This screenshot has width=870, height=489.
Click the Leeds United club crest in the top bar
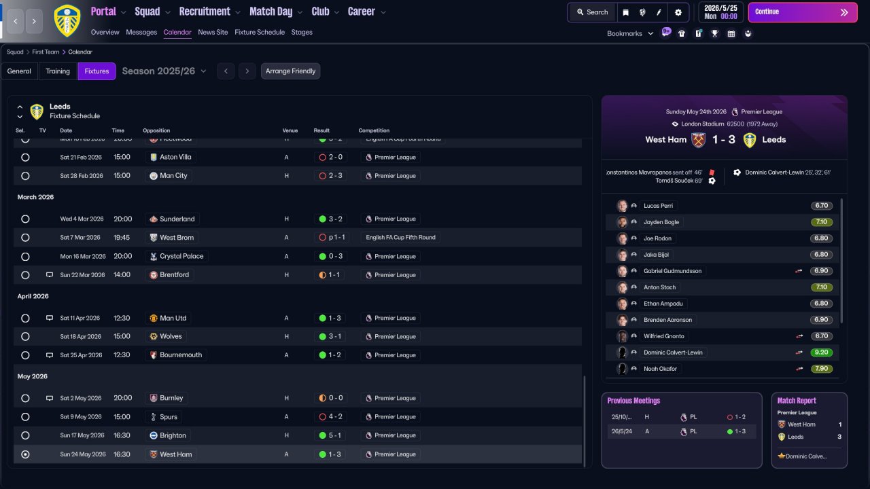(67, 20)
